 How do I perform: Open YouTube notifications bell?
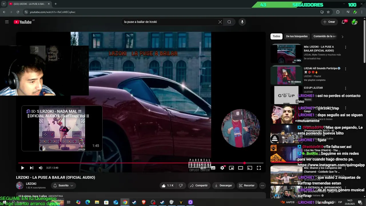pos(344,22)
